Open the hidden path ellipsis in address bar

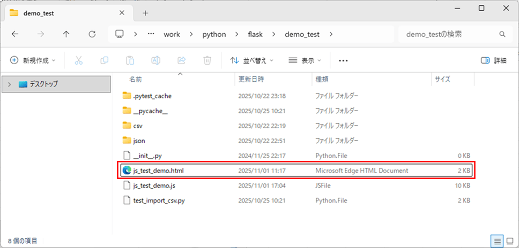click(151, 34)
